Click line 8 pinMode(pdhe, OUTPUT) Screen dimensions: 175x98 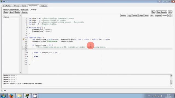[42, 32]
